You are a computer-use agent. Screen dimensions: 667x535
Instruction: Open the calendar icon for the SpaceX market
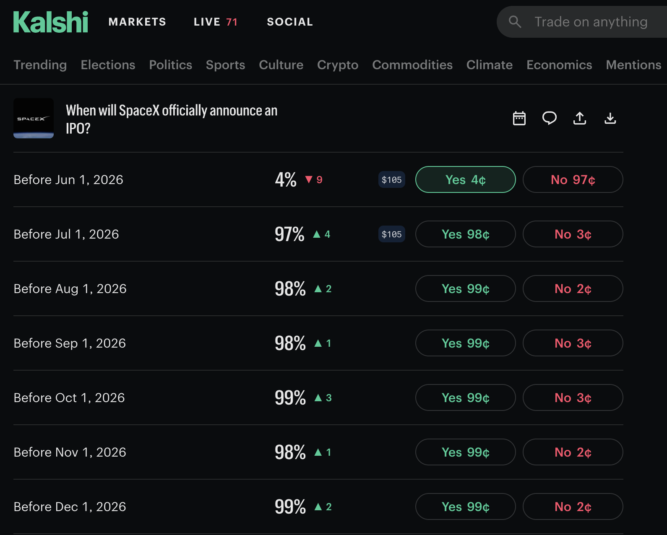[519, 118]
